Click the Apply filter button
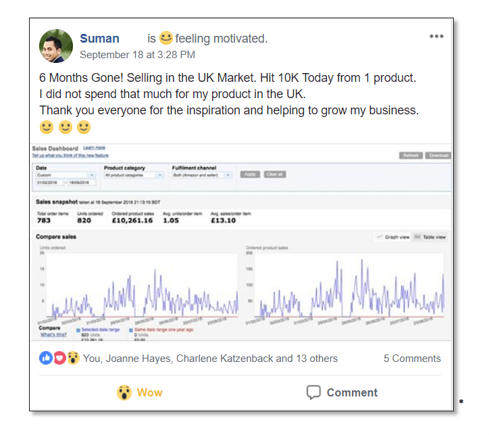The width and height of the screenshot is (489, 435). 250,175
